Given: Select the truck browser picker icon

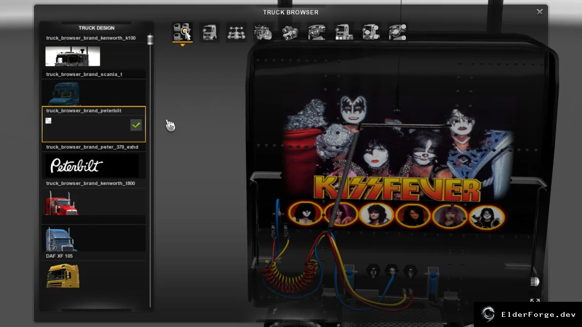Looking at the screenshot, I should pos(182,32).
